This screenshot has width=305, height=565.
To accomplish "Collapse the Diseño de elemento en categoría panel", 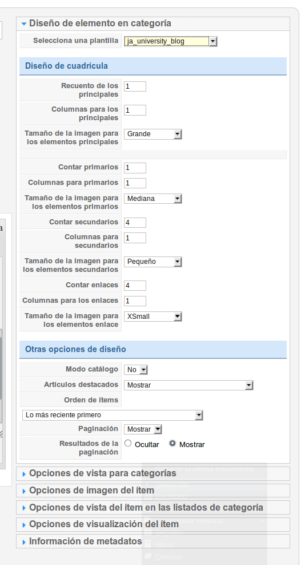I will 99,23.
